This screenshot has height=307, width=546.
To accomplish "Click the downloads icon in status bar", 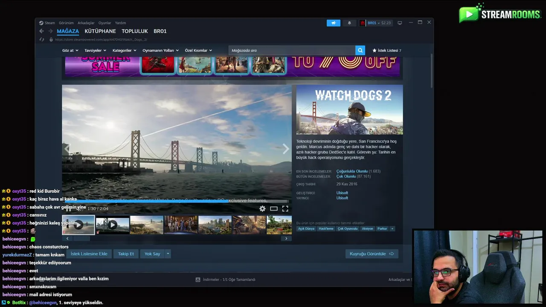I will 198,280.
